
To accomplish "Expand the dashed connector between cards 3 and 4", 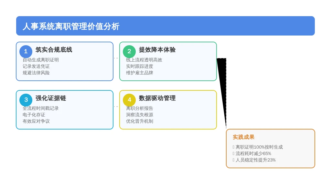I will point(116,107).
